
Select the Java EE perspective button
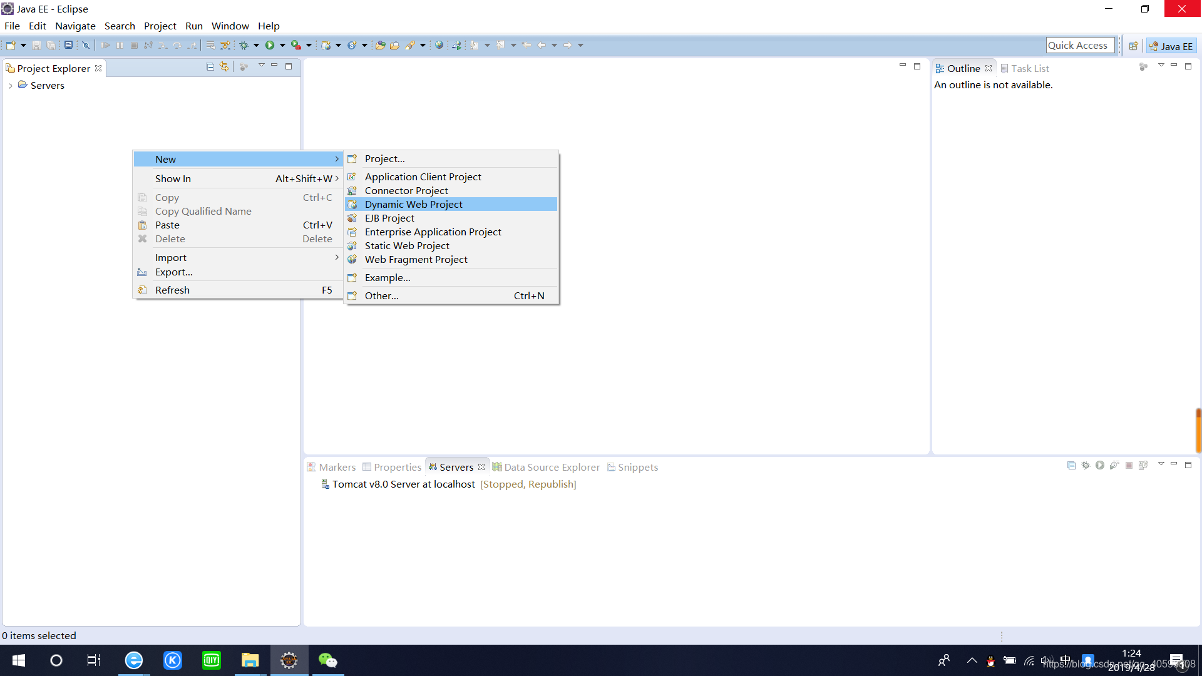pyautogui.click(x=1171, y=46)
